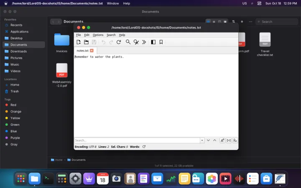Viewport: 301px width, 188px height.
Task: Find previous match with up chevron
Action: point(214,140)
